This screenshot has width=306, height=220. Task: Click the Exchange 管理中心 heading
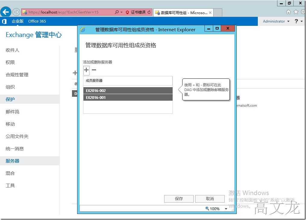click(34, 35)
